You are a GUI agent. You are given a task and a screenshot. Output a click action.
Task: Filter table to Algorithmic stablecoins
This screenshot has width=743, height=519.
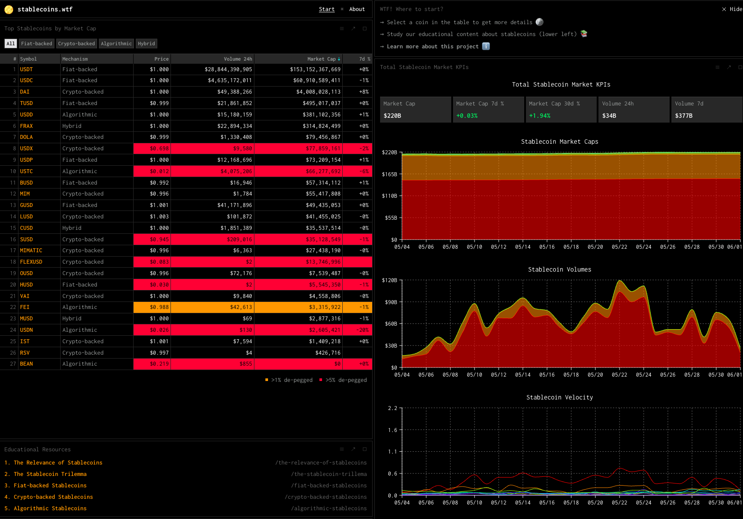(x=116, y=44)
